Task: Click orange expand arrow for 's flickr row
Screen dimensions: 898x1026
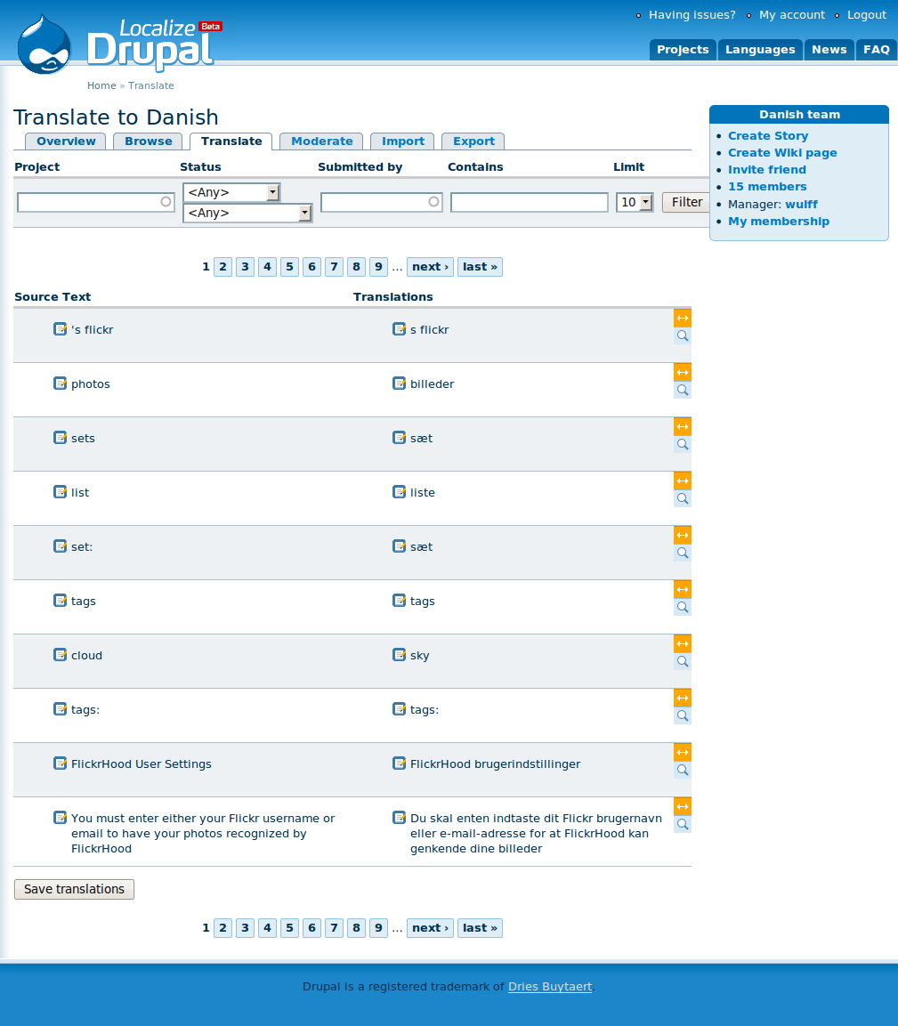Action: tap(683, 318)
